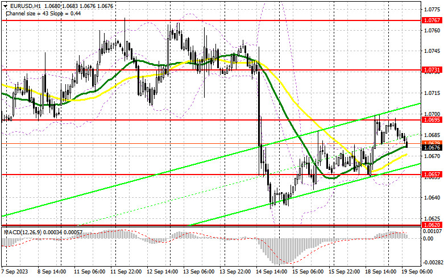444x278 pixels.
Task: Click the 1.0745 price scale value
Action: click(x=432, y=51)
